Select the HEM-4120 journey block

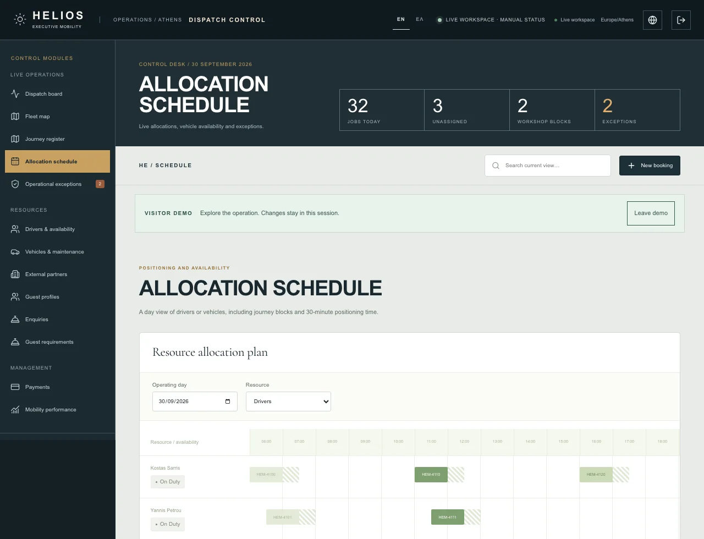596,474
